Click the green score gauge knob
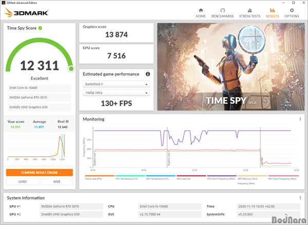The width and height of the screenshot is (308, 225). (71, 69)
